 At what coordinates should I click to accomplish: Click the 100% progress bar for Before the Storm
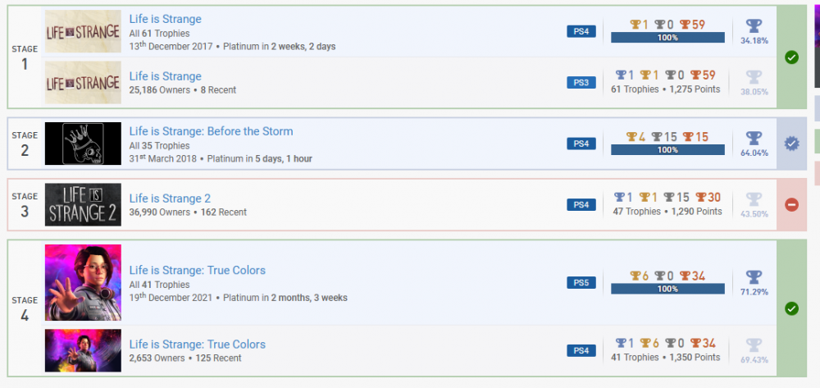667,150
